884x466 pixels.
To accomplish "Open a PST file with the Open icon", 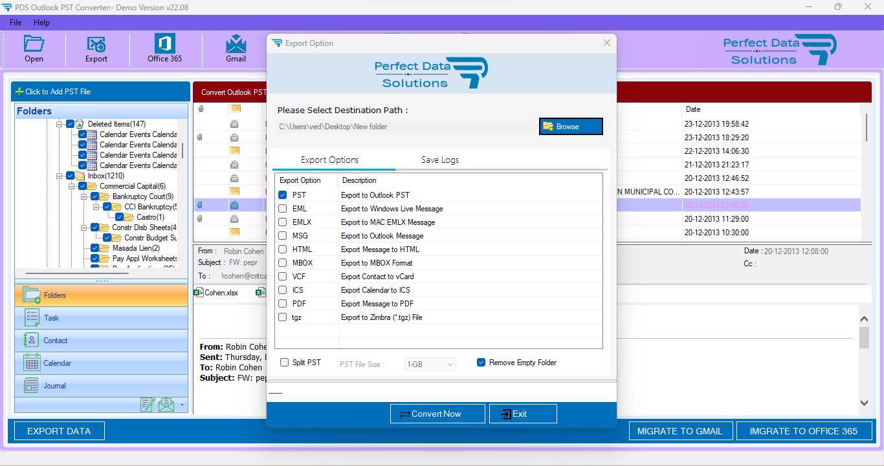I will click(x=34, y=44).
